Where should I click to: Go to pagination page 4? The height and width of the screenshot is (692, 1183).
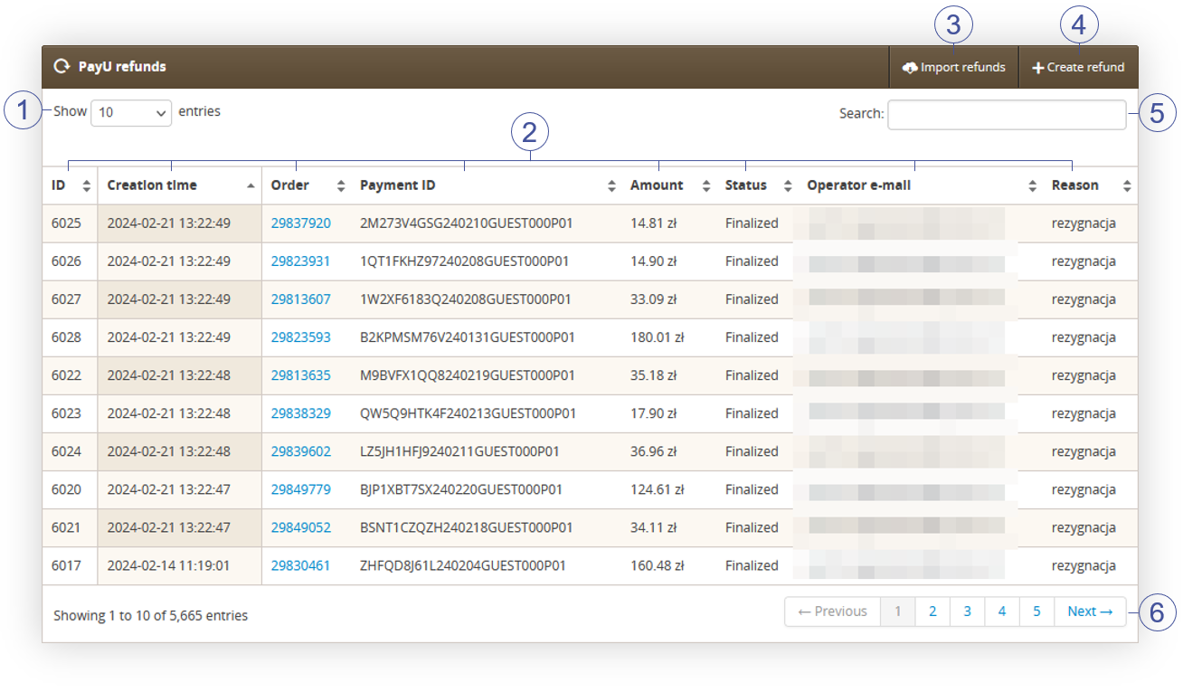click(1002, 611)
